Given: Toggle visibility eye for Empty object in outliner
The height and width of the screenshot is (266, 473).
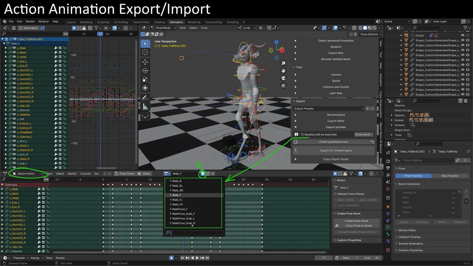Looking at the screenshot, I should 462,35.
